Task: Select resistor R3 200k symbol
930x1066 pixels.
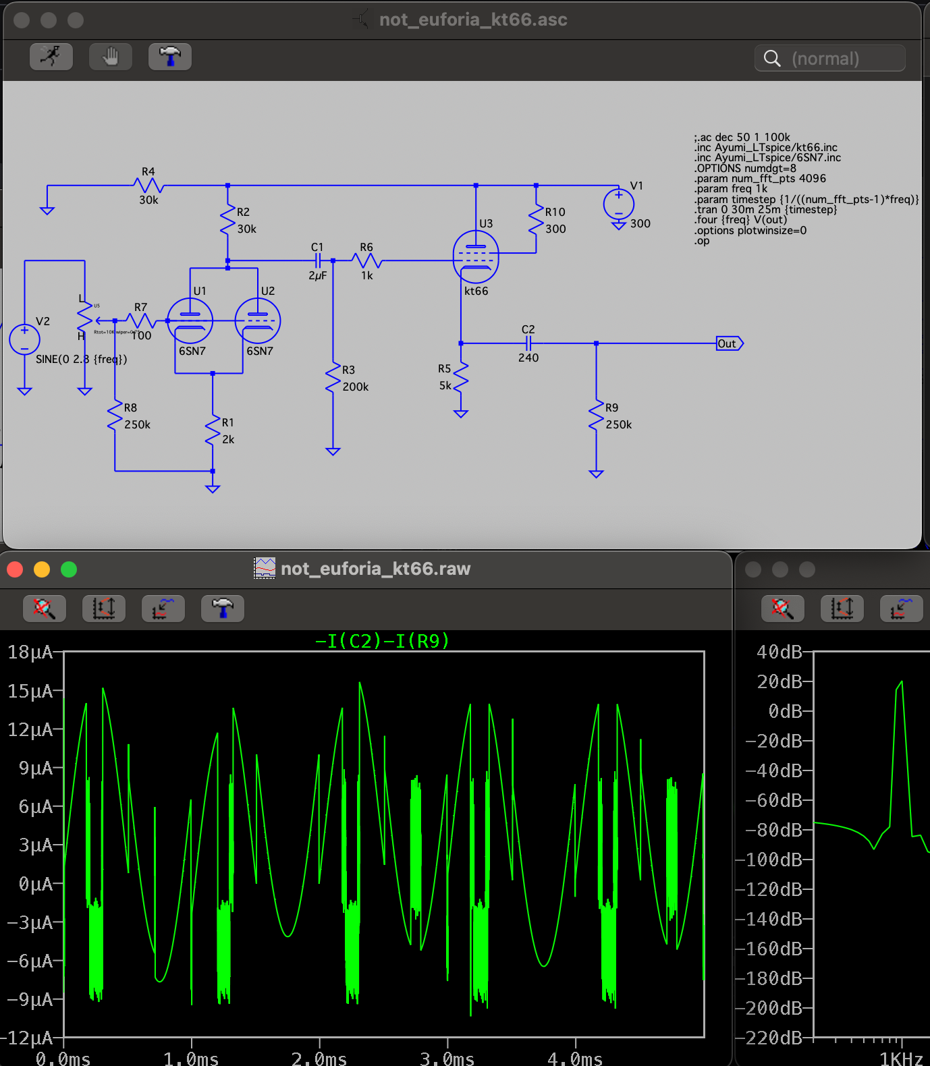Action: pos(333,378)
